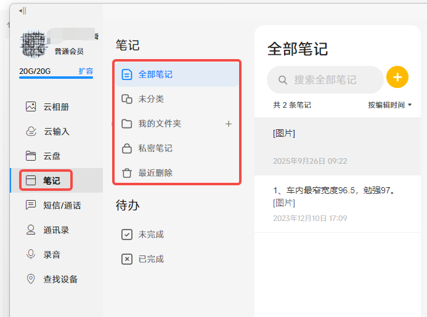Open 最近删除 recently deleted notes
The image size is (427, 317).
pos(155,173)
